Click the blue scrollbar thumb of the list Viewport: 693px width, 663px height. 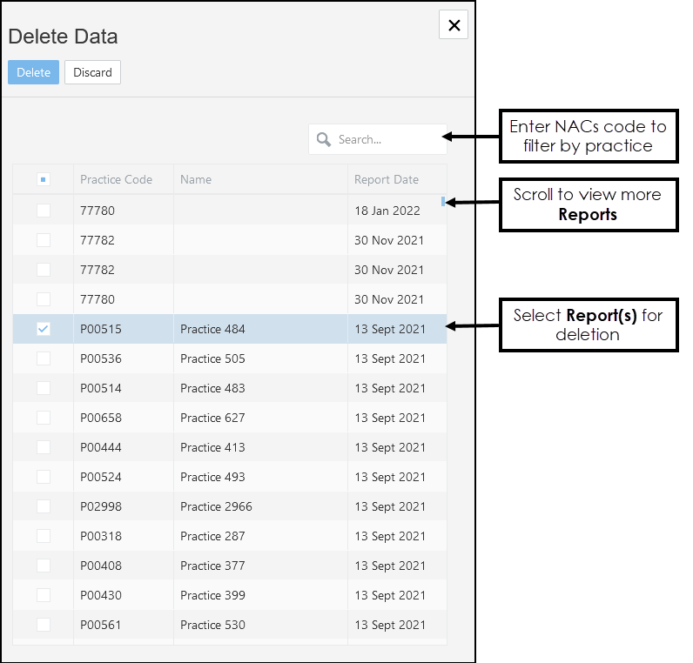(x=443, y=202)
